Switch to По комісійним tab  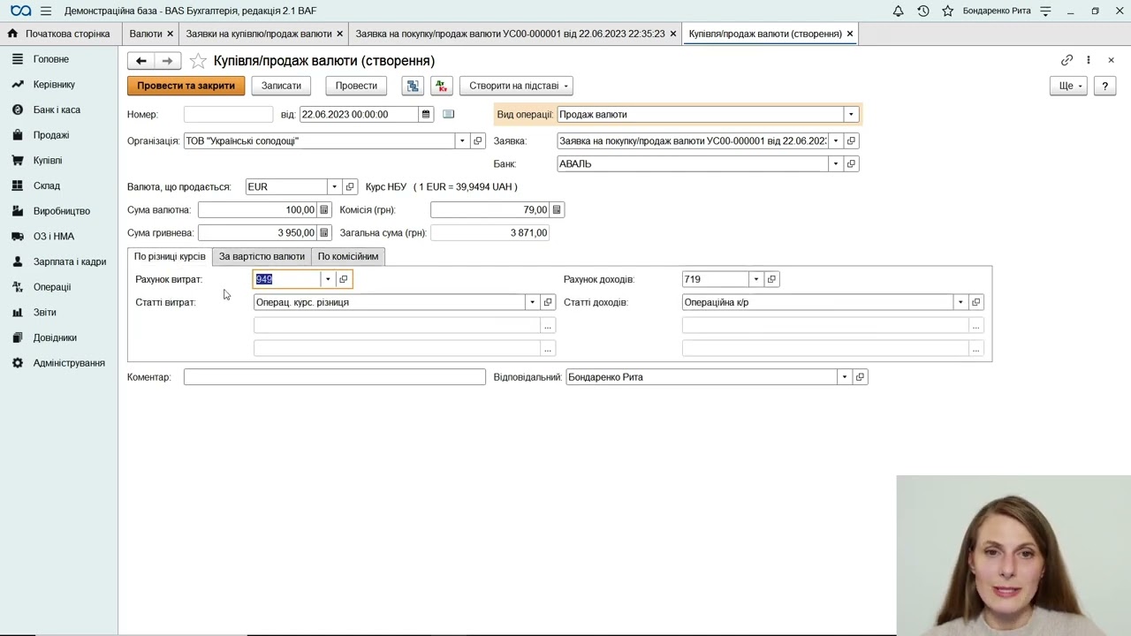(x=348, y=256)
